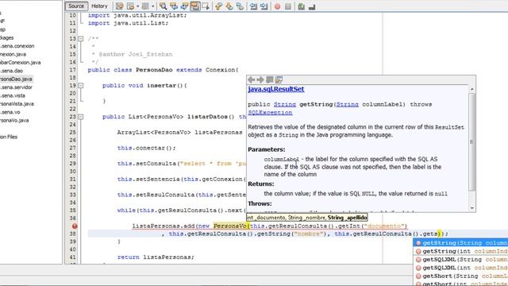Toggle Highlight Search in the editor toolbar
The width and height of the screenshot is (508, 286).
(195, 6)
